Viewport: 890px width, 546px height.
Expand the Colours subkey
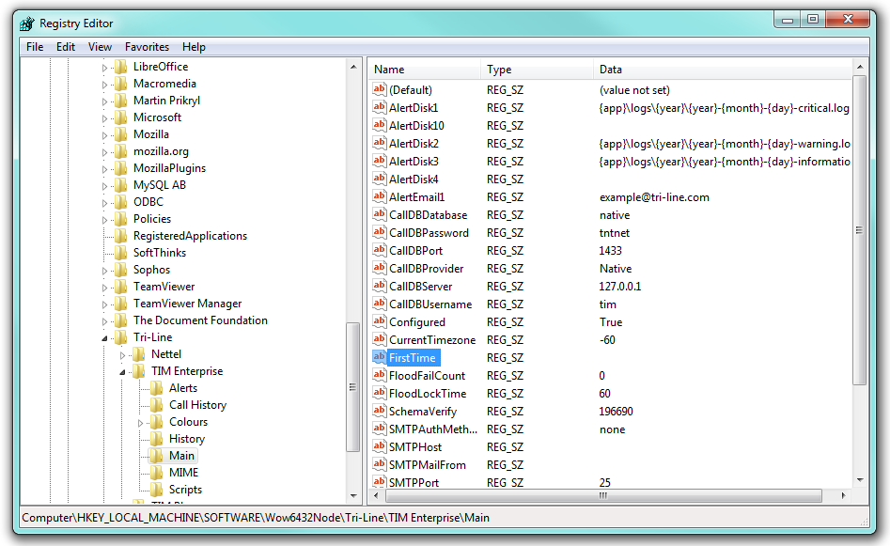coord(140,423)
